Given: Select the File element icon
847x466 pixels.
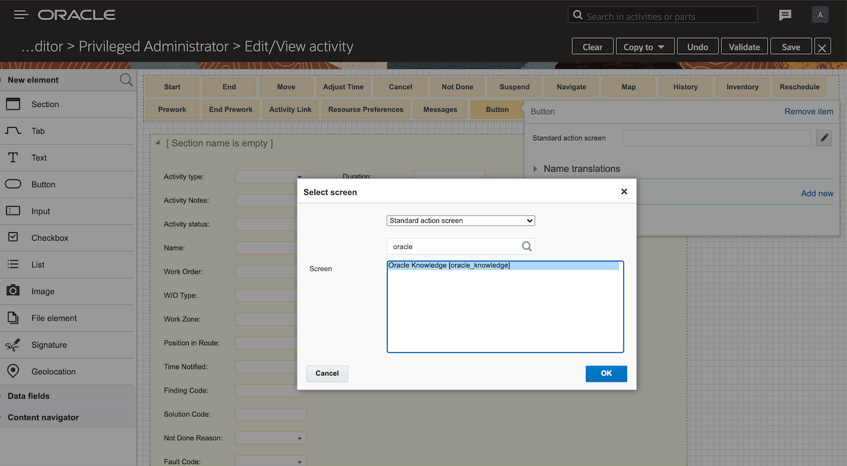Looking at the screenshot, I should [x=13, y=318].
